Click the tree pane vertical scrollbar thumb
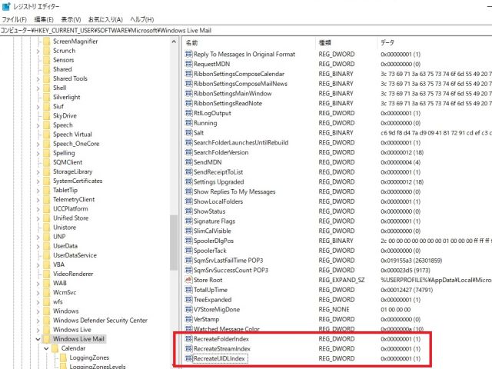This screenshot has height=369, width=492. [174, 242]
